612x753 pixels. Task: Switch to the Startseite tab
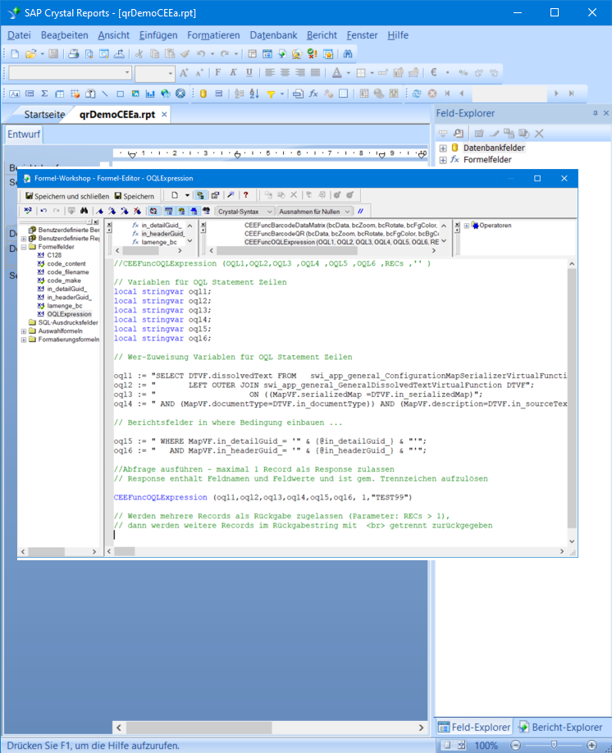(44, 114)
